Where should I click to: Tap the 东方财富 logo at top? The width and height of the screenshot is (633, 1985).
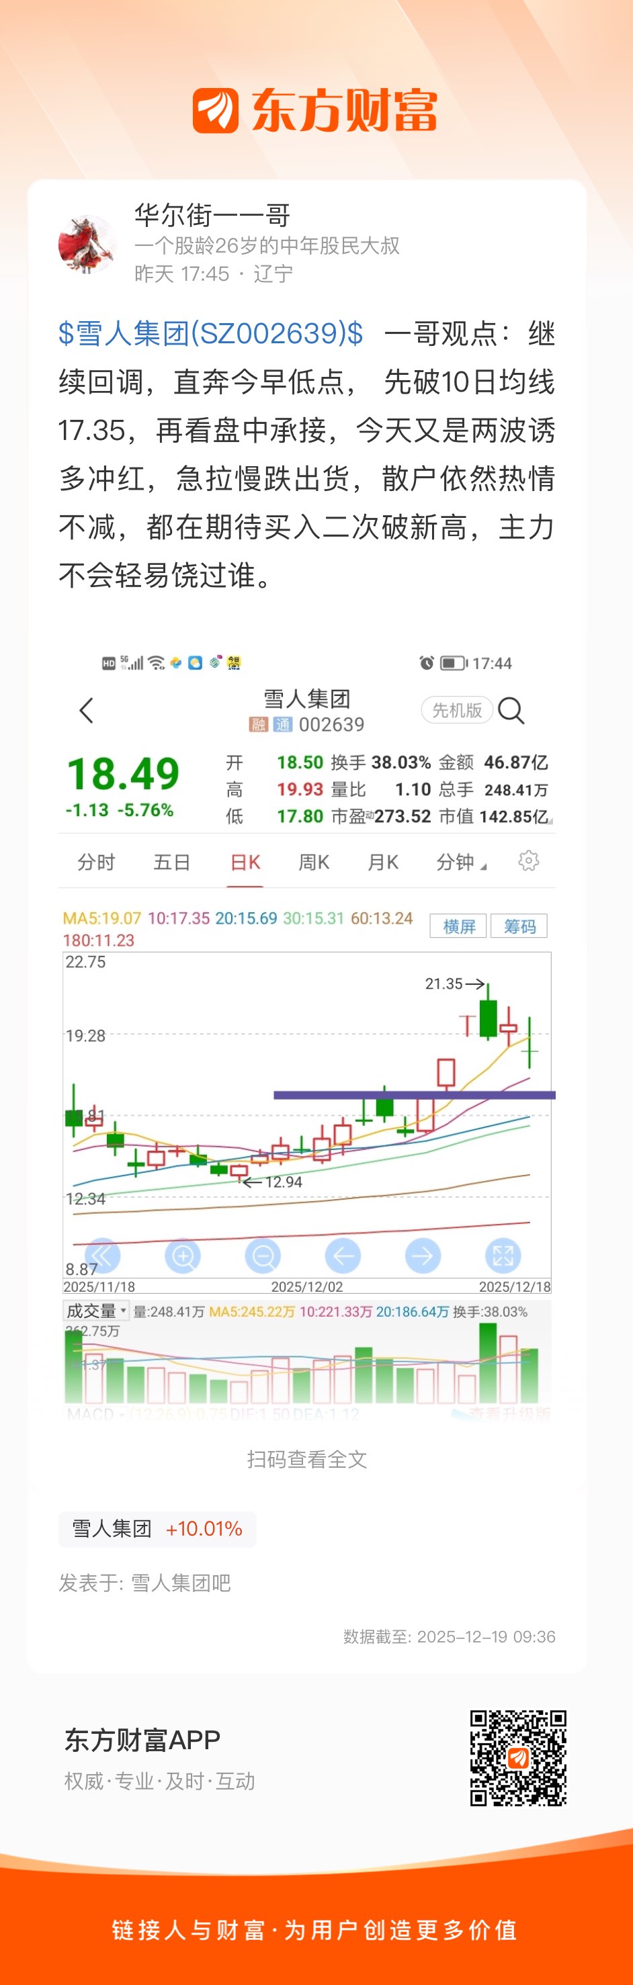click(x=314, y=110)
